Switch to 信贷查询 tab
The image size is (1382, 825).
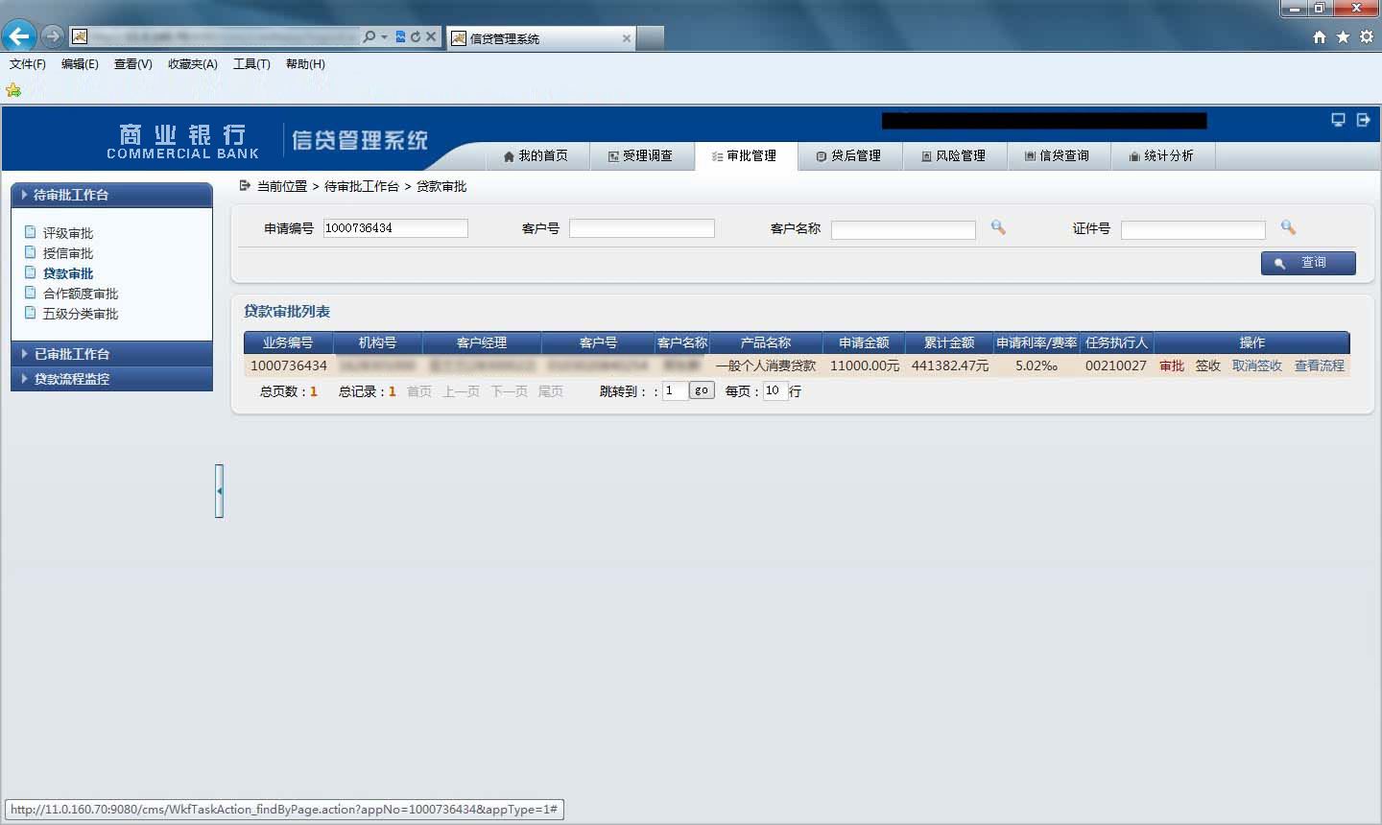(x=1059, y=155)
